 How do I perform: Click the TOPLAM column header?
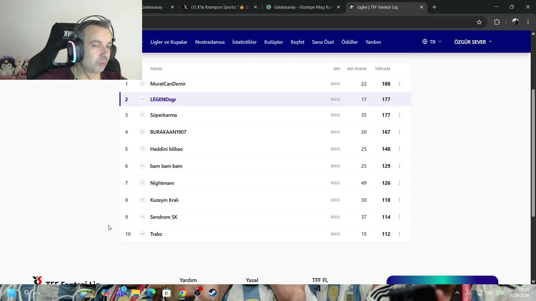[382, 69]
